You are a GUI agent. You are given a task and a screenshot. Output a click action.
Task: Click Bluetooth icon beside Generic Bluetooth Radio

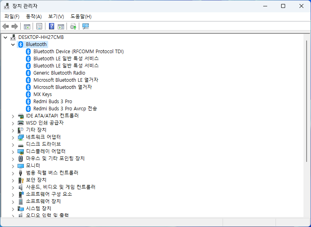28,73
